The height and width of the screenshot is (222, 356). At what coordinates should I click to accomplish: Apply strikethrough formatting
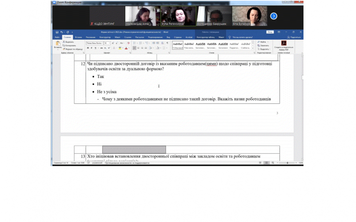(101, 48)
